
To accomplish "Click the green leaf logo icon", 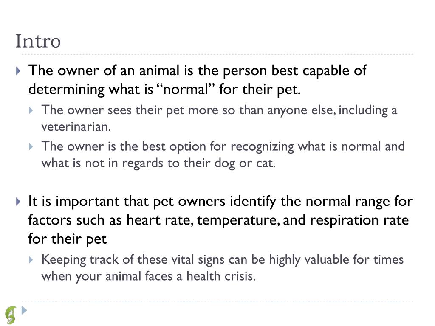I will [x=11, y=315].
